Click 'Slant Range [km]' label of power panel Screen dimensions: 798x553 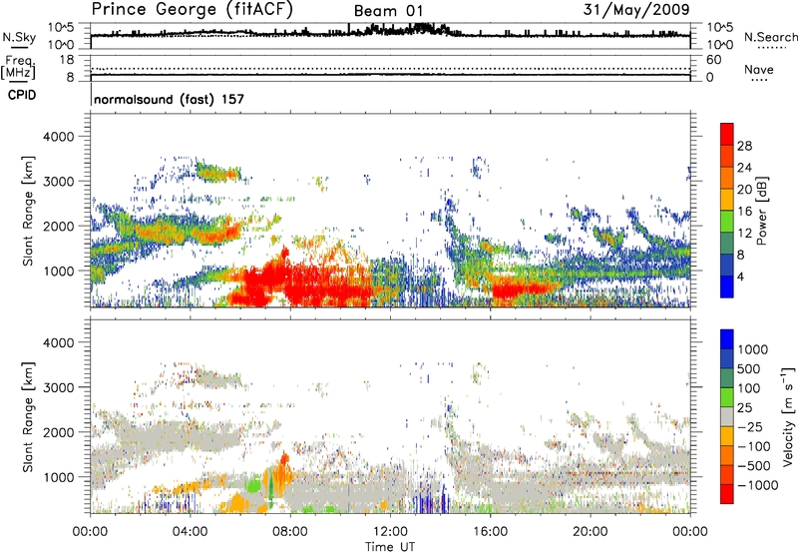coord(28,211)
